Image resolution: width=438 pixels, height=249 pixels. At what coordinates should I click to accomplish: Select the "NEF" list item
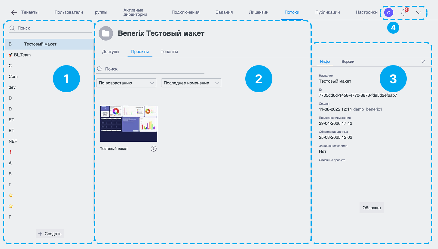tap(50, 141)
